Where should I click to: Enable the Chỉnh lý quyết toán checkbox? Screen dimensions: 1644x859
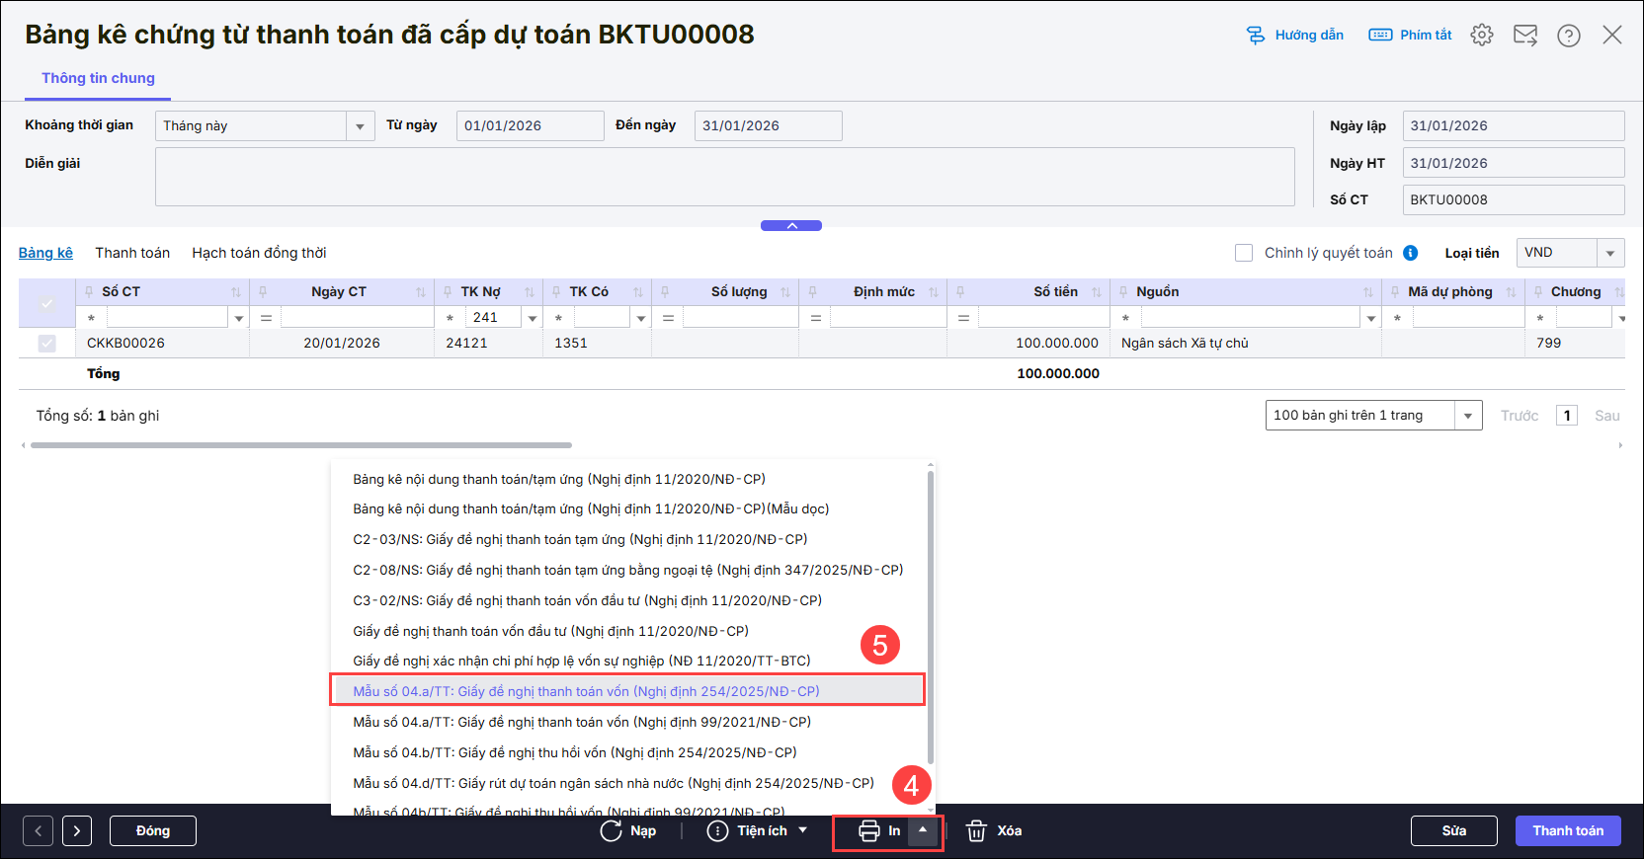click(x=1244, y=253)
